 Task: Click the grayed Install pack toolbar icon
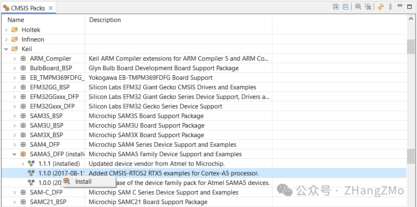tap(358, 7)
